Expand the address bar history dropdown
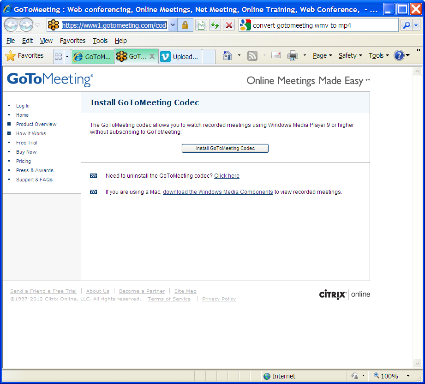Image resolution: width=425 pixels, height=384 pixels. tap(173, 25)
